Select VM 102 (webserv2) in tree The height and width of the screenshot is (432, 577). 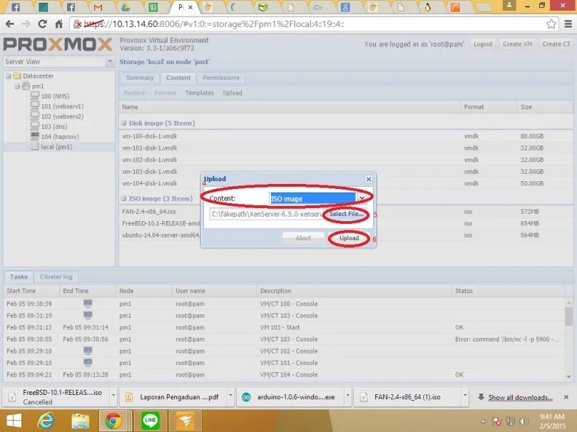click(62, 116)
